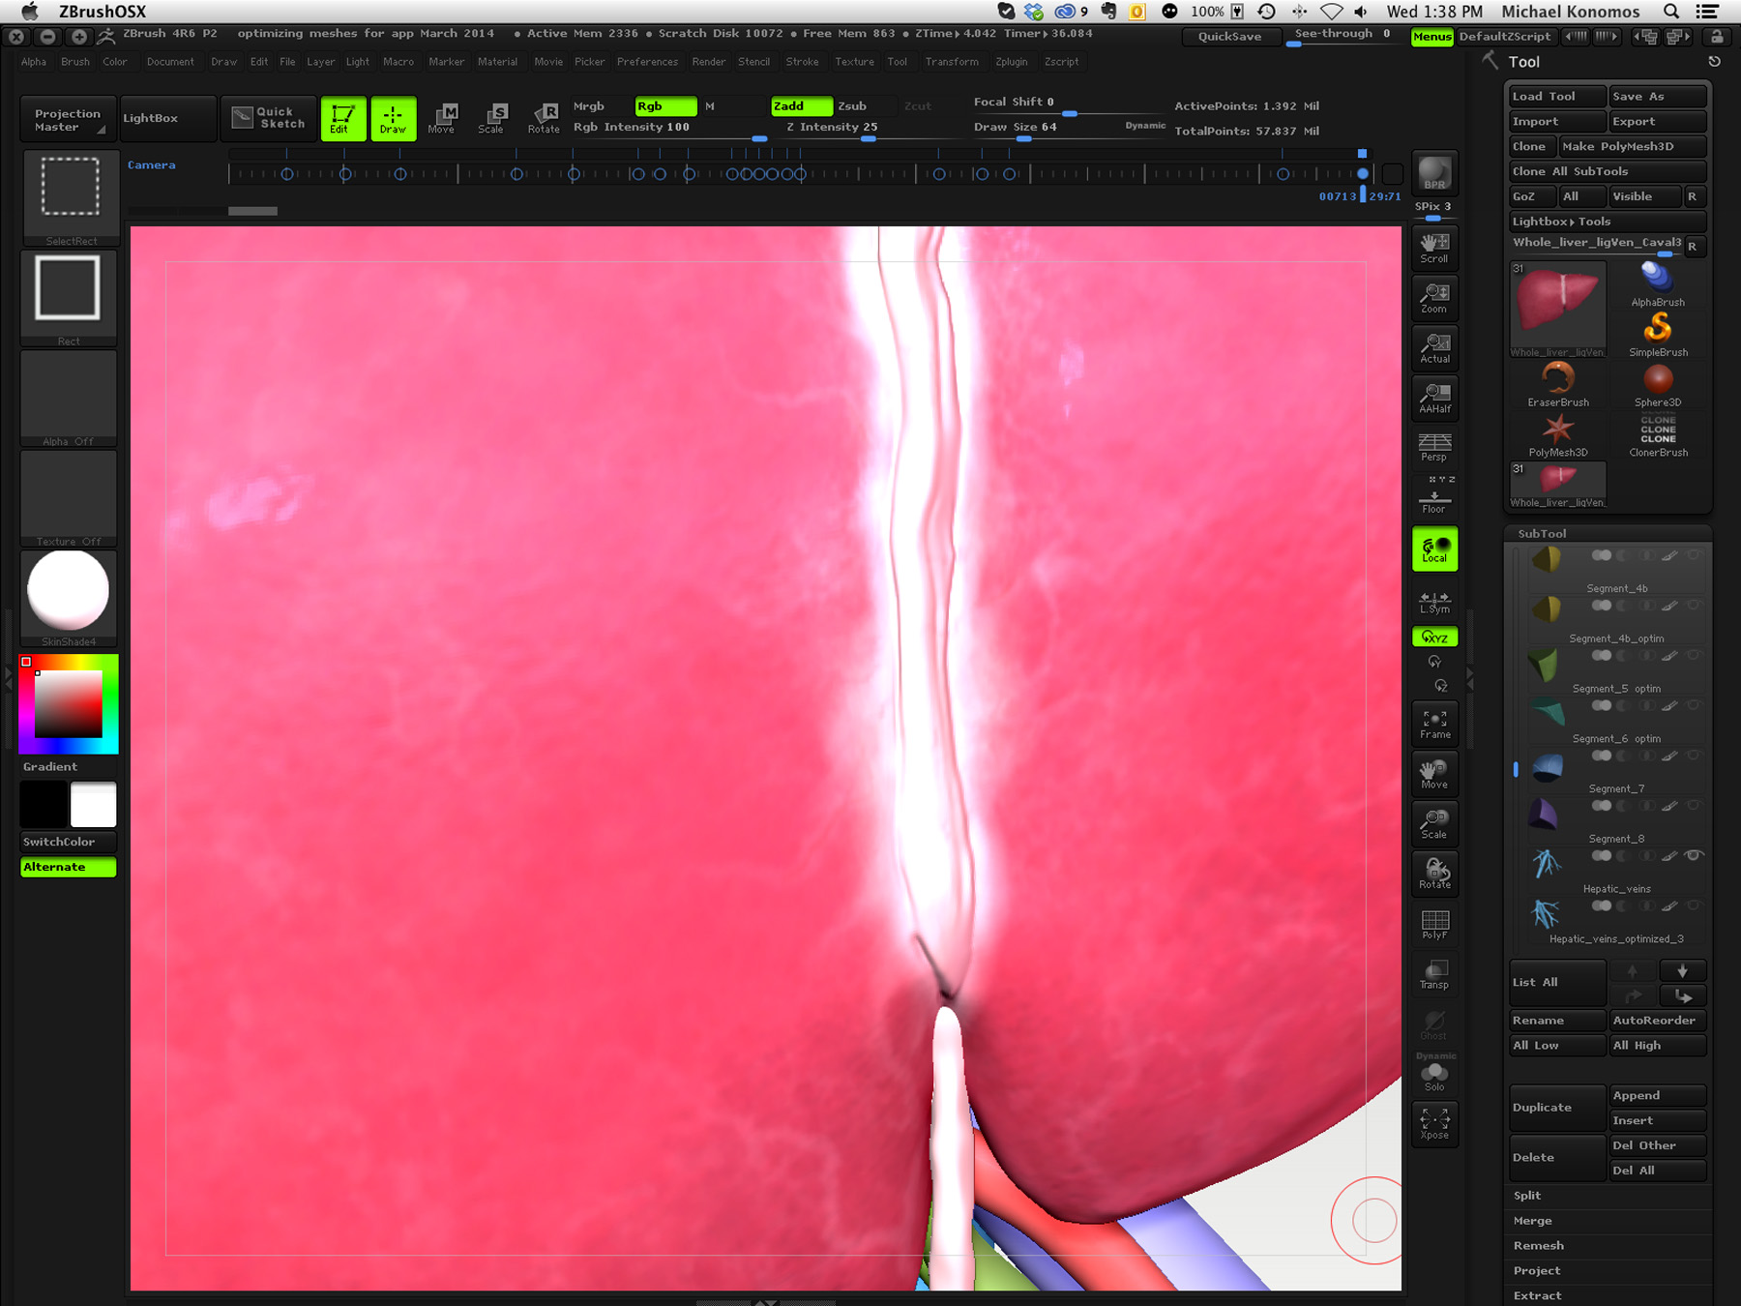Screen dimensions: 1741x1306
Task: Open the Preferences menu
Action: [648, 62]
